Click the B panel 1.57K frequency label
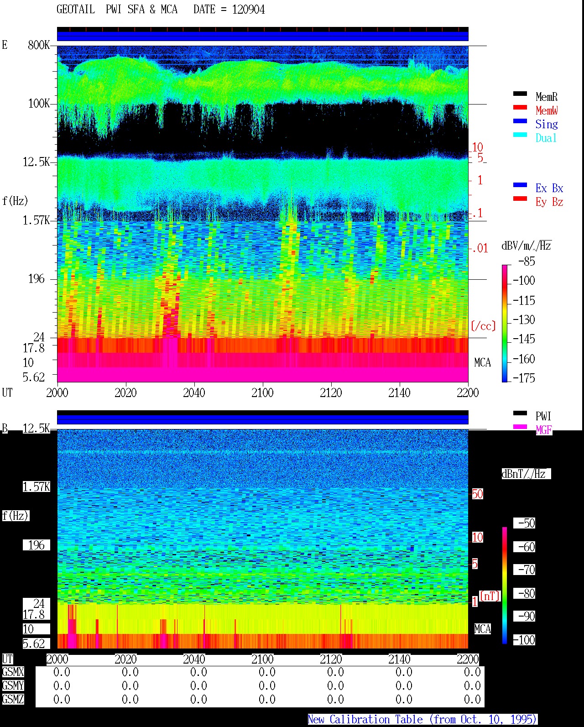This screenshot has width=584, height=727. coord(36,486)
